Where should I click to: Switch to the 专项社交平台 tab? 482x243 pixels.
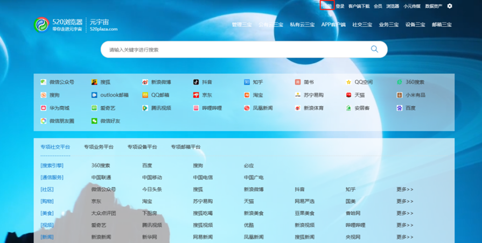55,147
